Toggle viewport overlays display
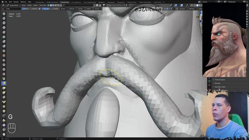249x140 pixels. 182,5
